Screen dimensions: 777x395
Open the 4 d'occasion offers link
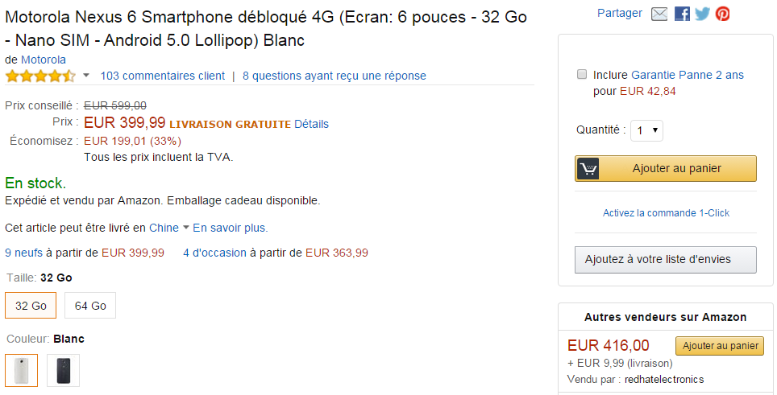click(x=214, y=253)
